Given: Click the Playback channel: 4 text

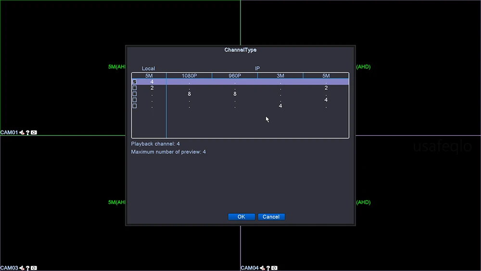Looking at the screenshot, I should [155, 144].
